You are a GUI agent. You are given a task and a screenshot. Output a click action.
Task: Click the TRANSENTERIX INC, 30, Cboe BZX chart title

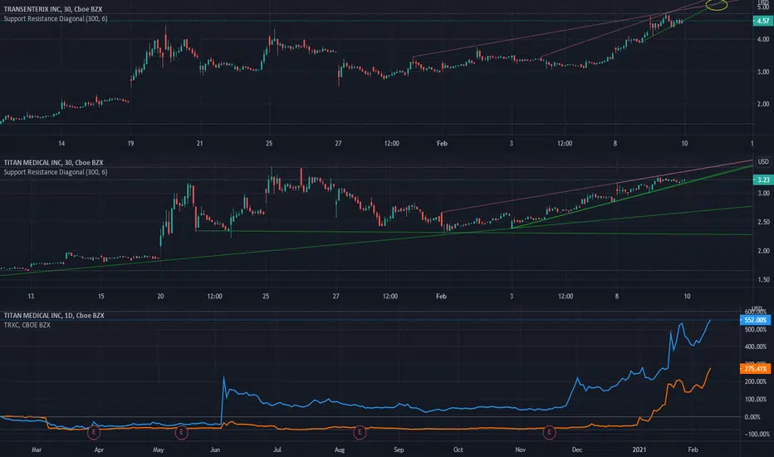[x=53, y=9]
